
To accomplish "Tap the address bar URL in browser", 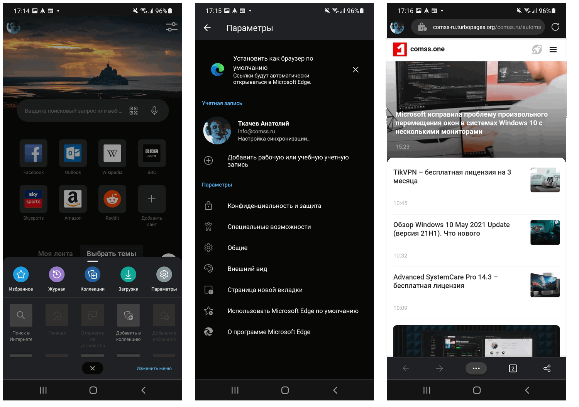I will [x=486, y=27].
